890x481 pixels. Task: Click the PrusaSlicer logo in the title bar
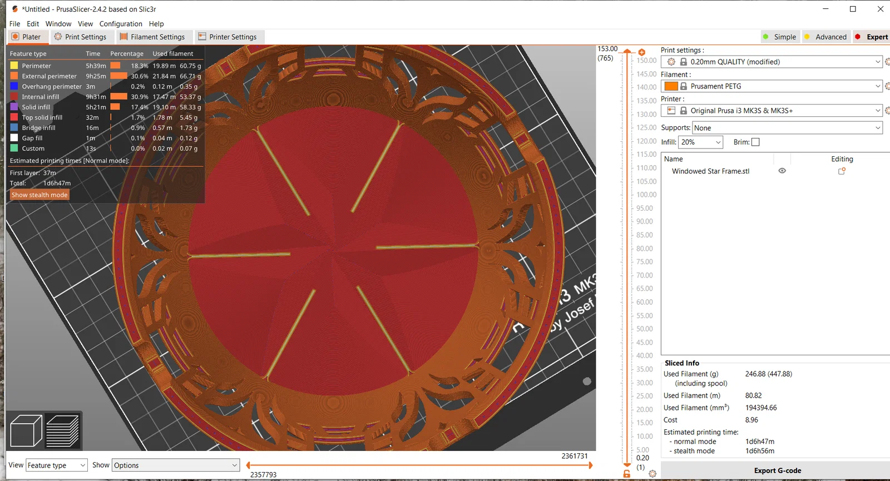(x=15, y=9)
